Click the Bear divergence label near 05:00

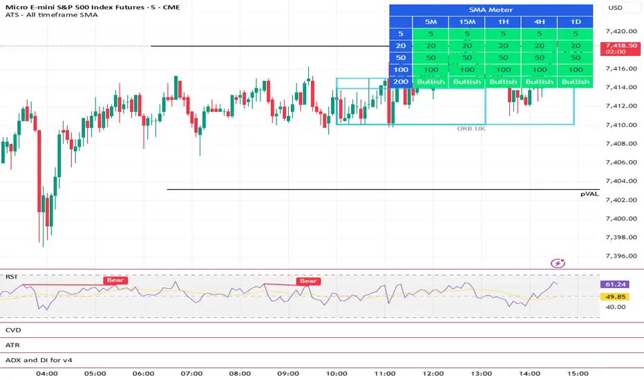click(115, 281)
